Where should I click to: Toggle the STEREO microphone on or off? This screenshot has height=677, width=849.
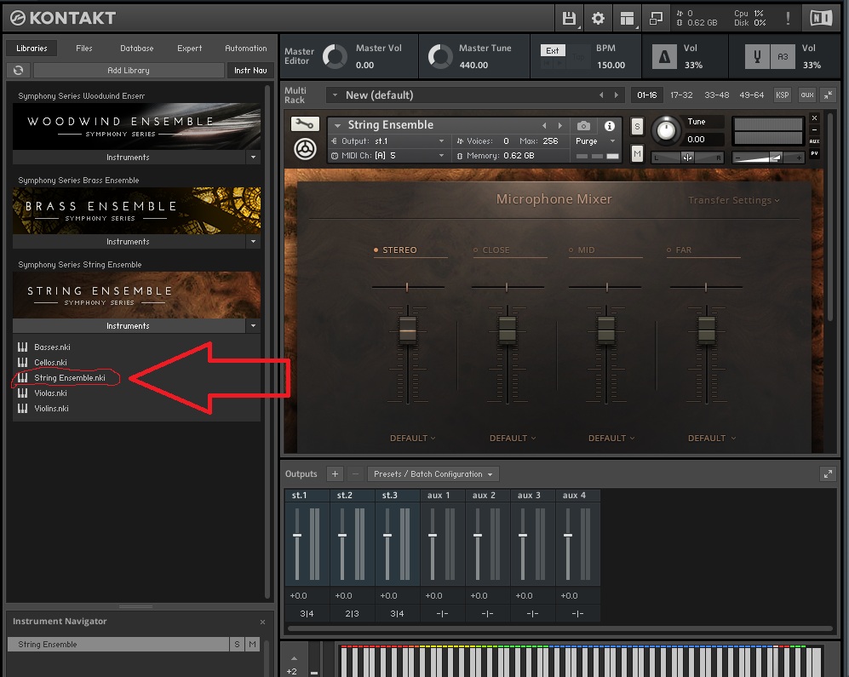click(x=395, y=250)
